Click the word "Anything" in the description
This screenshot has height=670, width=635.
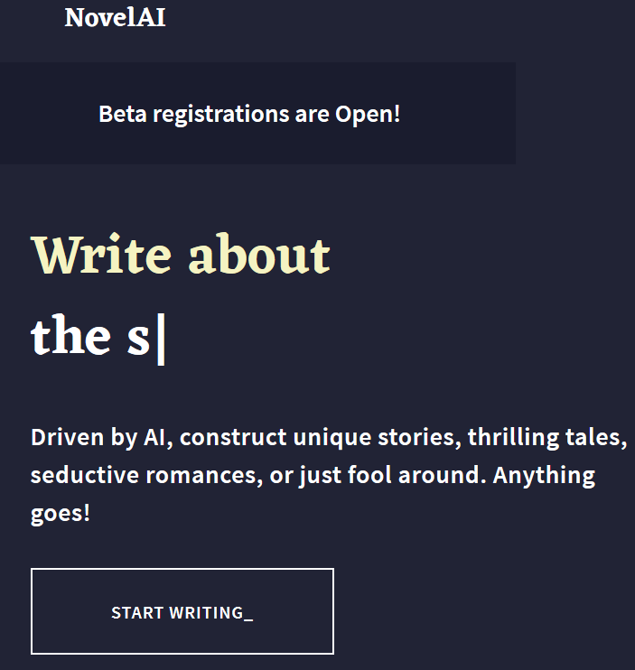[544, 475]
